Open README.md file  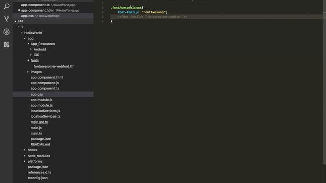40,144
